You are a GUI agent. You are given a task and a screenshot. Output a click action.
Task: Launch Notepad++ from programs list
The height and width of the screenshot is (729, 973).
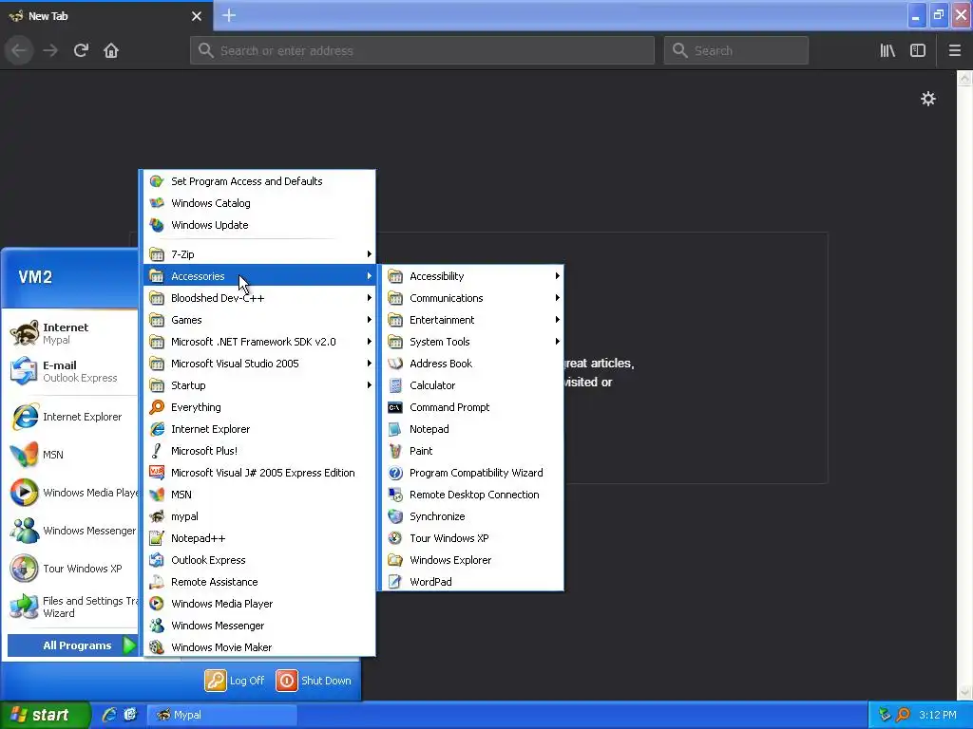click(259, 538)
